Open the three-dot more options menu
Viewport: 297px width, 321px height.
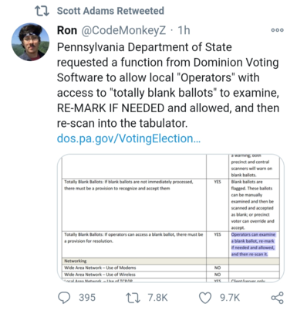pyautogui.click(x=278, y=30)
